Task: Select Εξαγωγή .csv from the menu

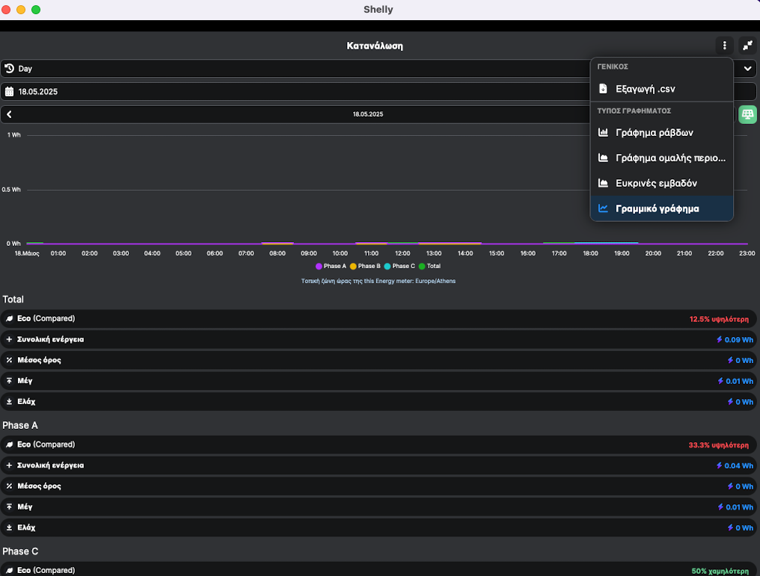Action: (661, 89)
